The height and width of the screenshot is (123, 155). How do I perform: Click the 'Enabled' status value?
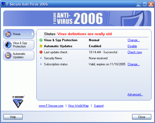point(95,46)
